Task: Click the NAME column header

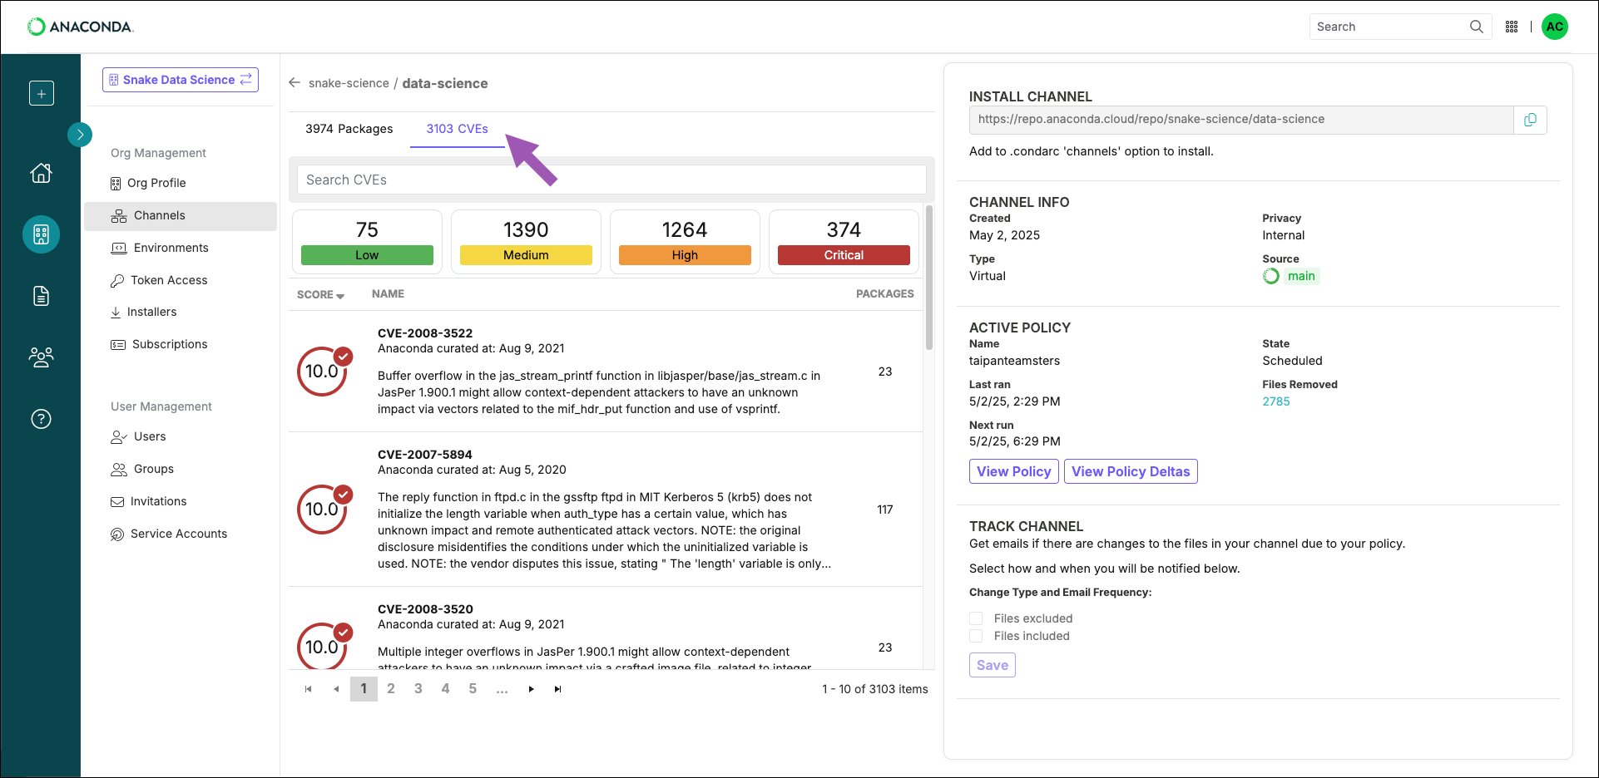Action: (x=388, y=293)
